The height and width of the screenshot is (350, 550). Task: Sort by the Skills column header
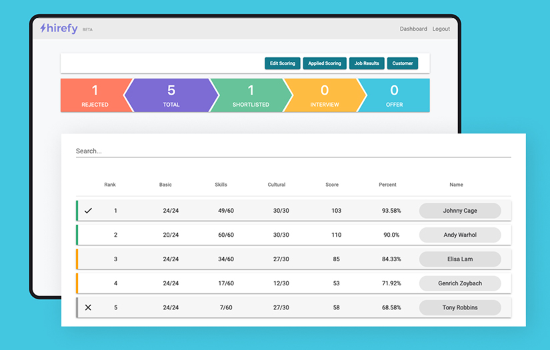pyautogui.click(x=221, y=185)
